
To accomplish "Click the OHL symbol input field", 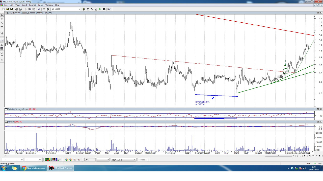I will coord(90,160).
